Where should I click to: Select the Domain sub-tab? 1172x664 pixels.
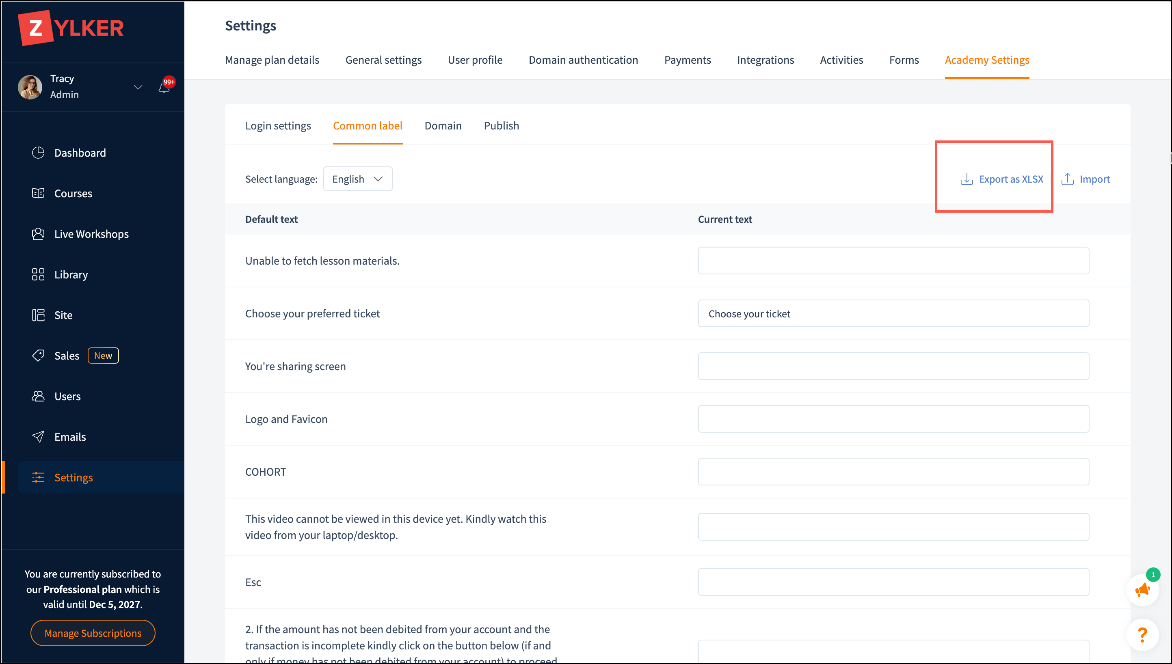(x=443, y=126)
